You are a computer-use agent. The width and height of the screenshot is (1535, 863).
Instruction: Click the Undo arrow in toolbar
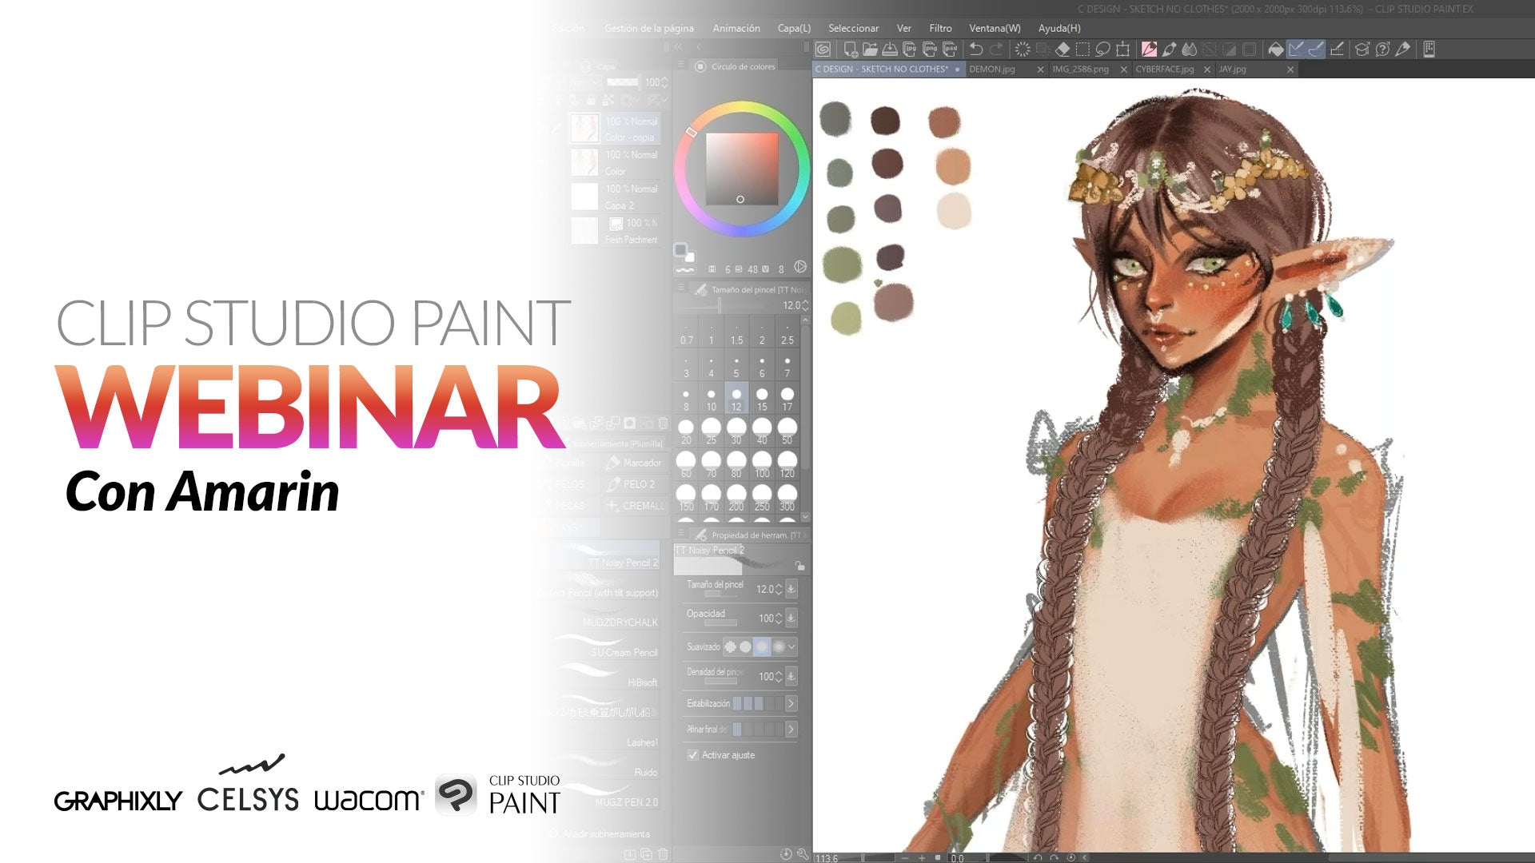(x=976, y=50)
